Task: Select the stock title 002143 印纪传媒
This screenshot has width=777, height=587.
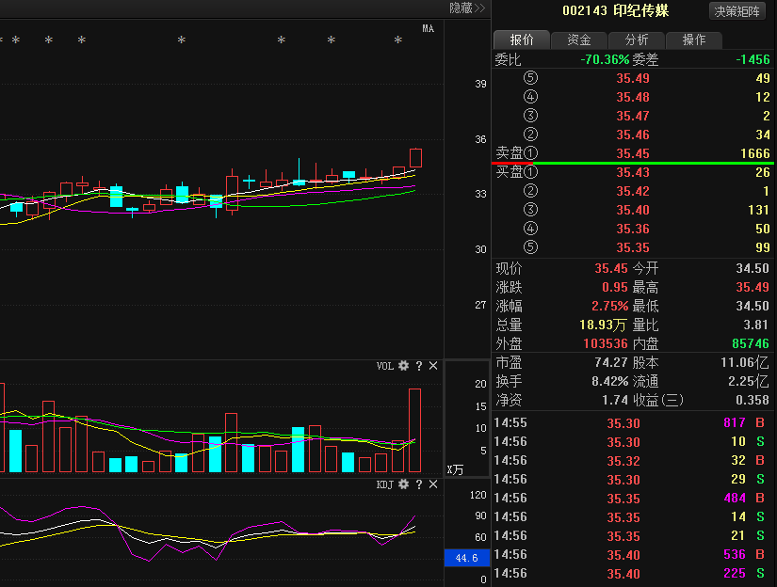Action: click(x=615, y=11)
